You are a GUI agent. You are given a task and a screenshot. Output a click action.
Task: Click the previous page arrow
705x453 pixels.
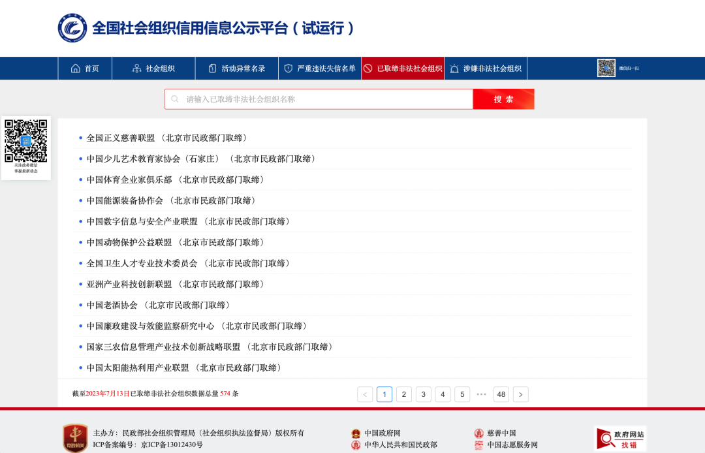[x=365, y=394]
